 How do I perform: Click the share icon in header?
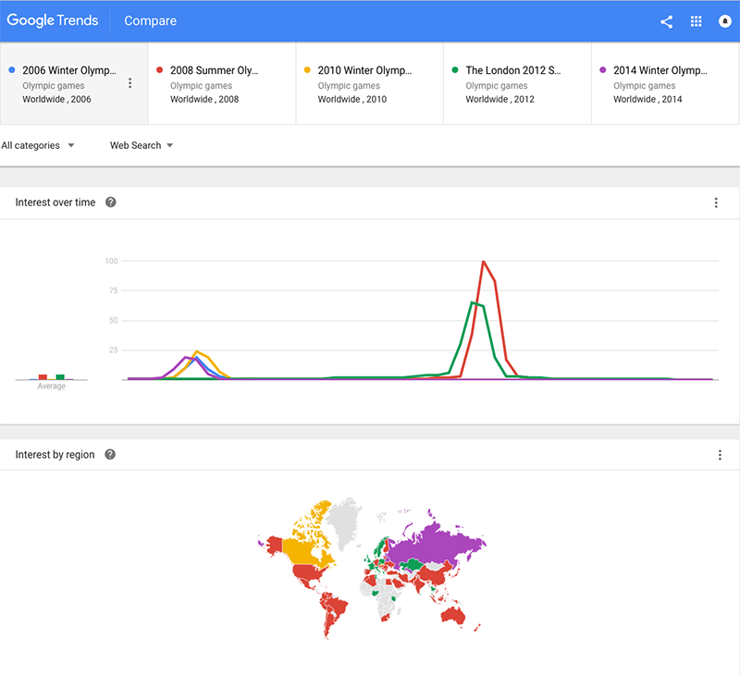coord(666,21)
